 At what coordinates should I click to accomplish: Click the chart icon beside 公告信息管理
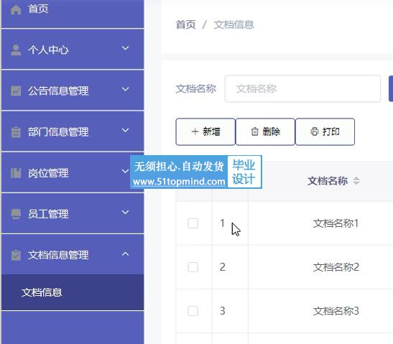point(16,90)
